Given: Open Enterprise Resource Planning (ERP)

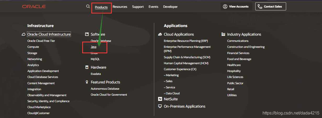Looking at the screenshot, I should tap(186, 41).
